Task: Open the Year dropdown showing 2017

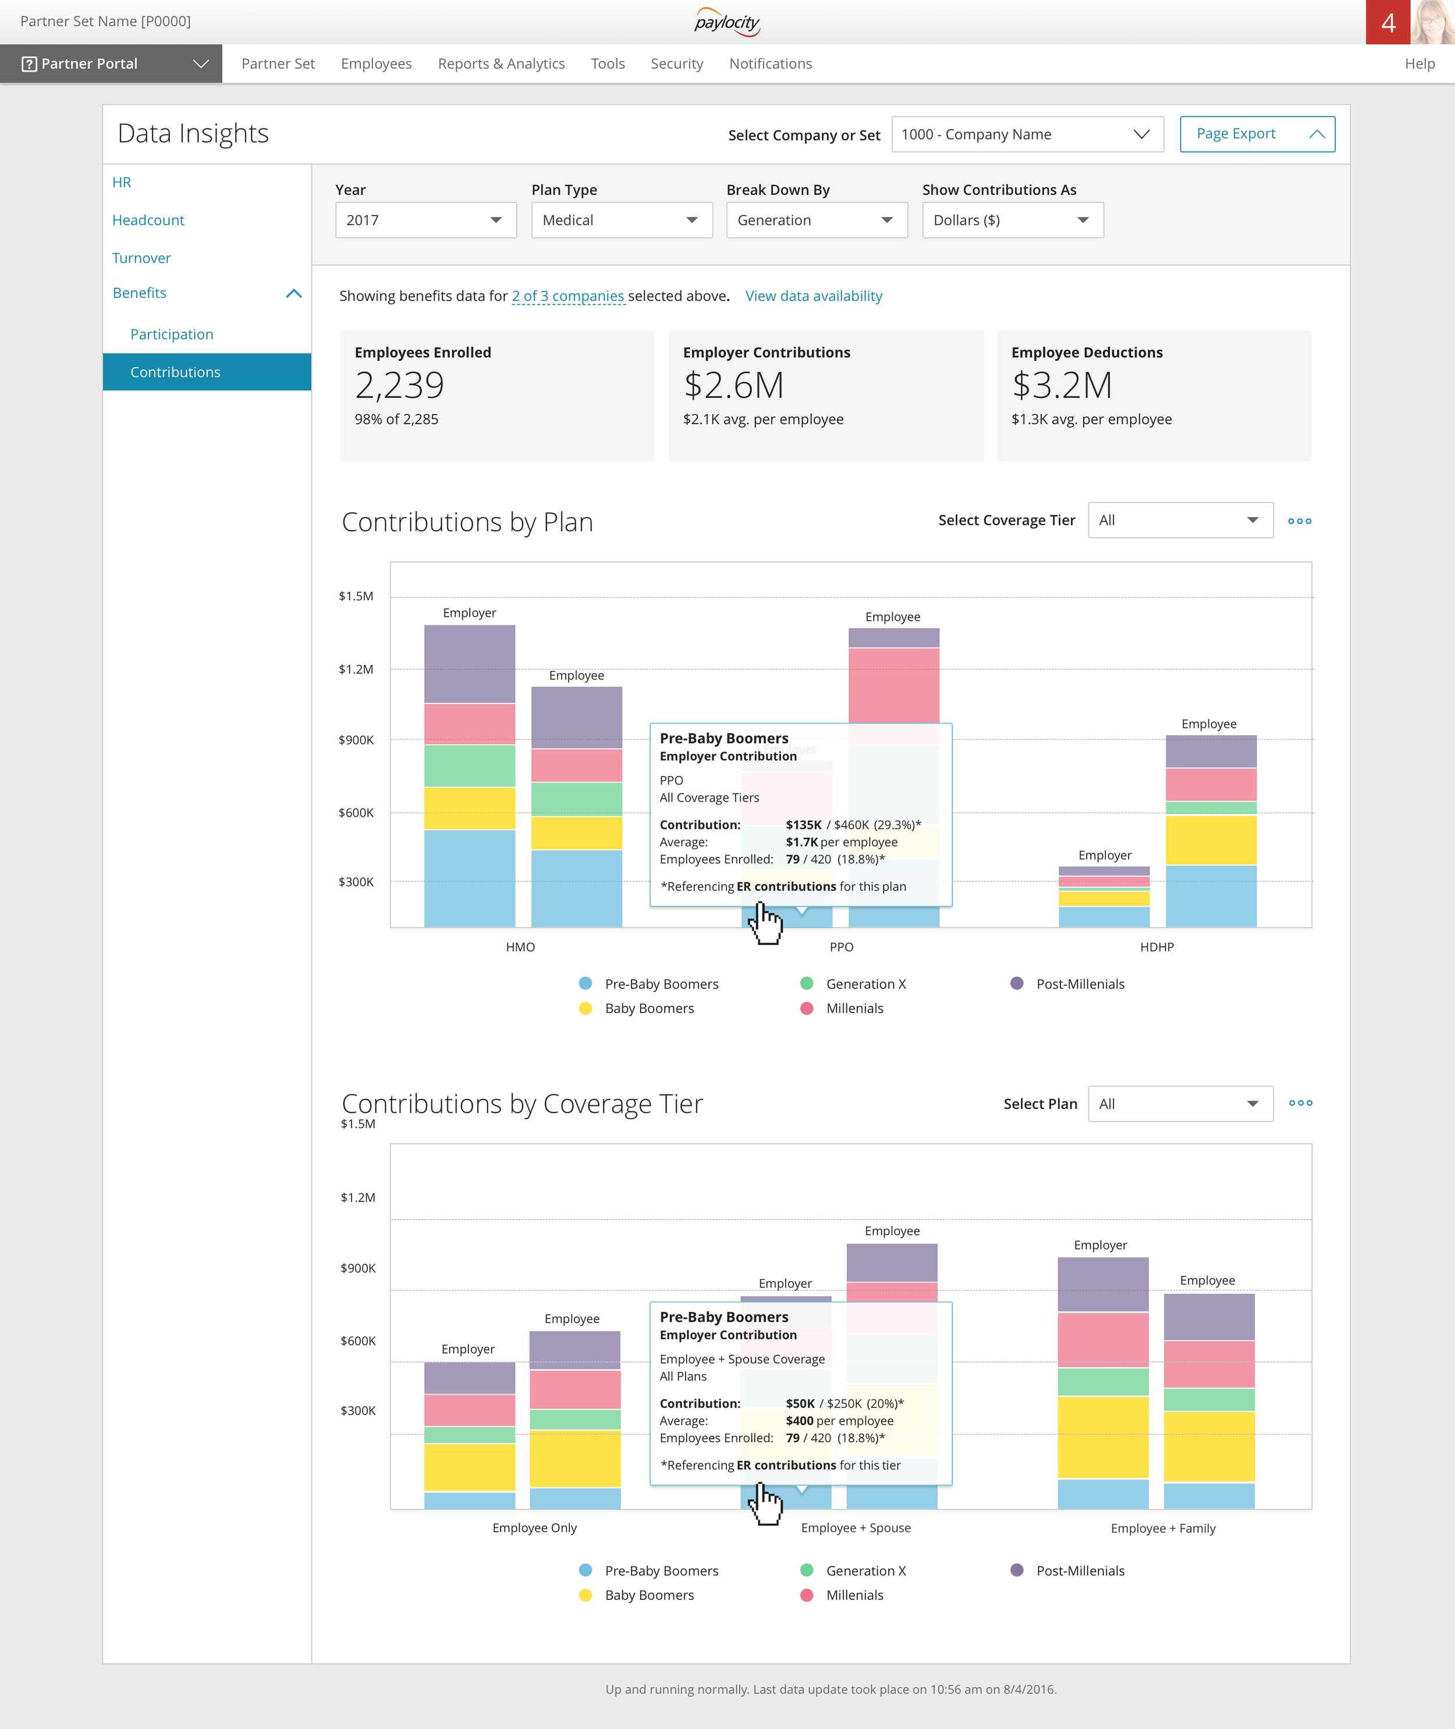Action: click(x=425, y=220)
